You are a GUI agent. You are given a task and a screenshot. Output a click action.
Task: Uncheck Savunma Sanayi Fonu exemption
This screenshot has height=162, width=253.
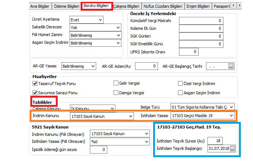coord(36,93)
